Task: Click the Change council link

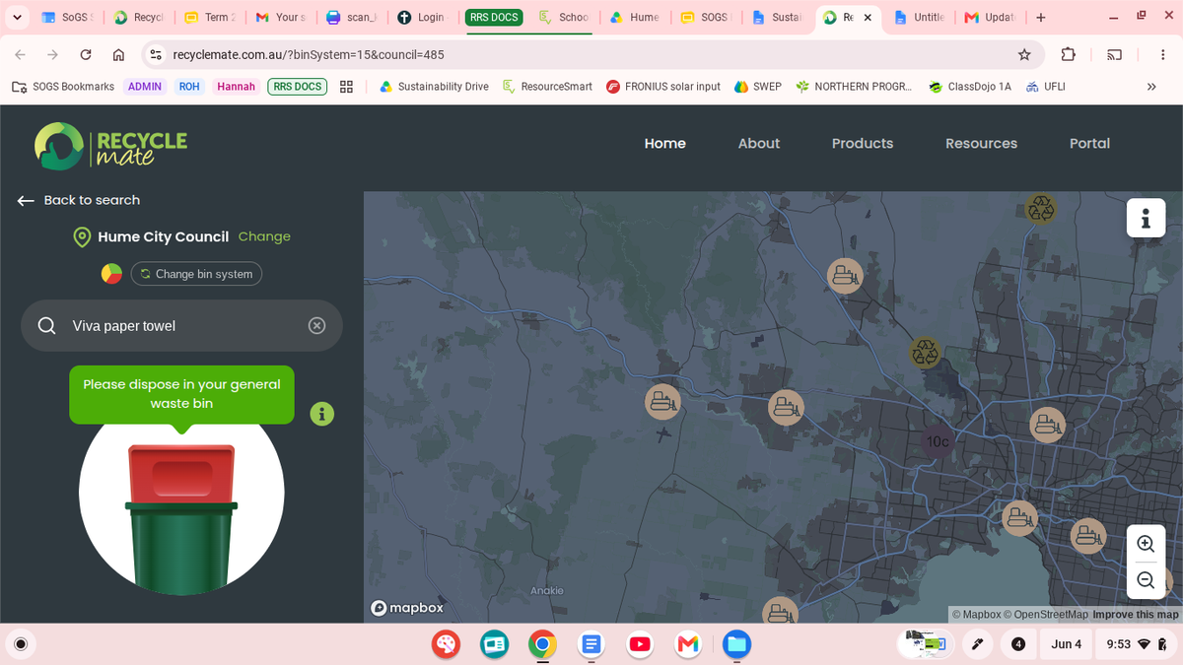Action: click(264, 236)
